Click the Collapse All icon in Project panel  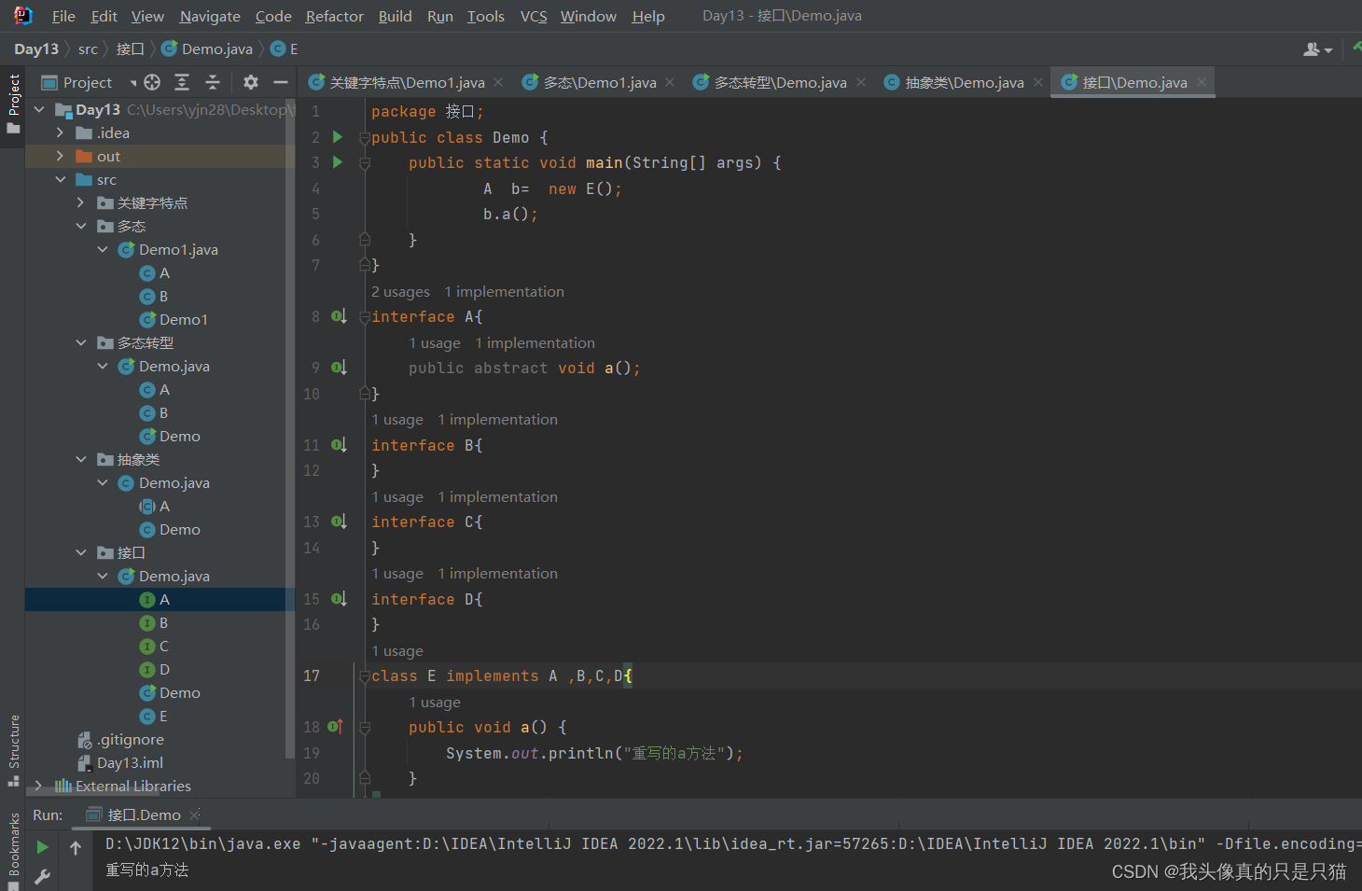pyautogui.click(x=213, y=82)
